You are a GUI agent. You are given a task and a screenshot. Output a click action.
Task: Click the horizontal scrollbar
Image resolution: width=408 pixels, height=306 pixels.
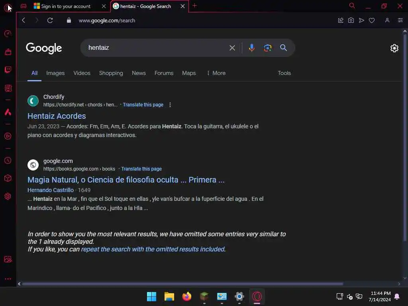pos(182,284)
